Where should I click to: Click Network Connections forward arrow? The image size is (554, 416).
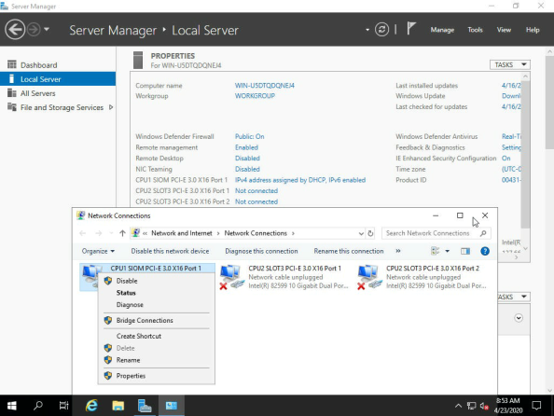pos(99,233)
